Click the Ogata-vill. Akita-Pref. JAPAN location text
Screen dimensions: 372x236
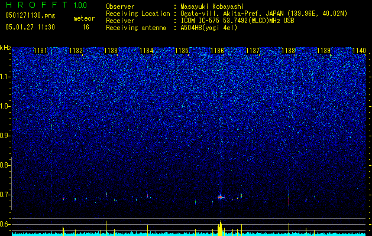coord(264,14)
